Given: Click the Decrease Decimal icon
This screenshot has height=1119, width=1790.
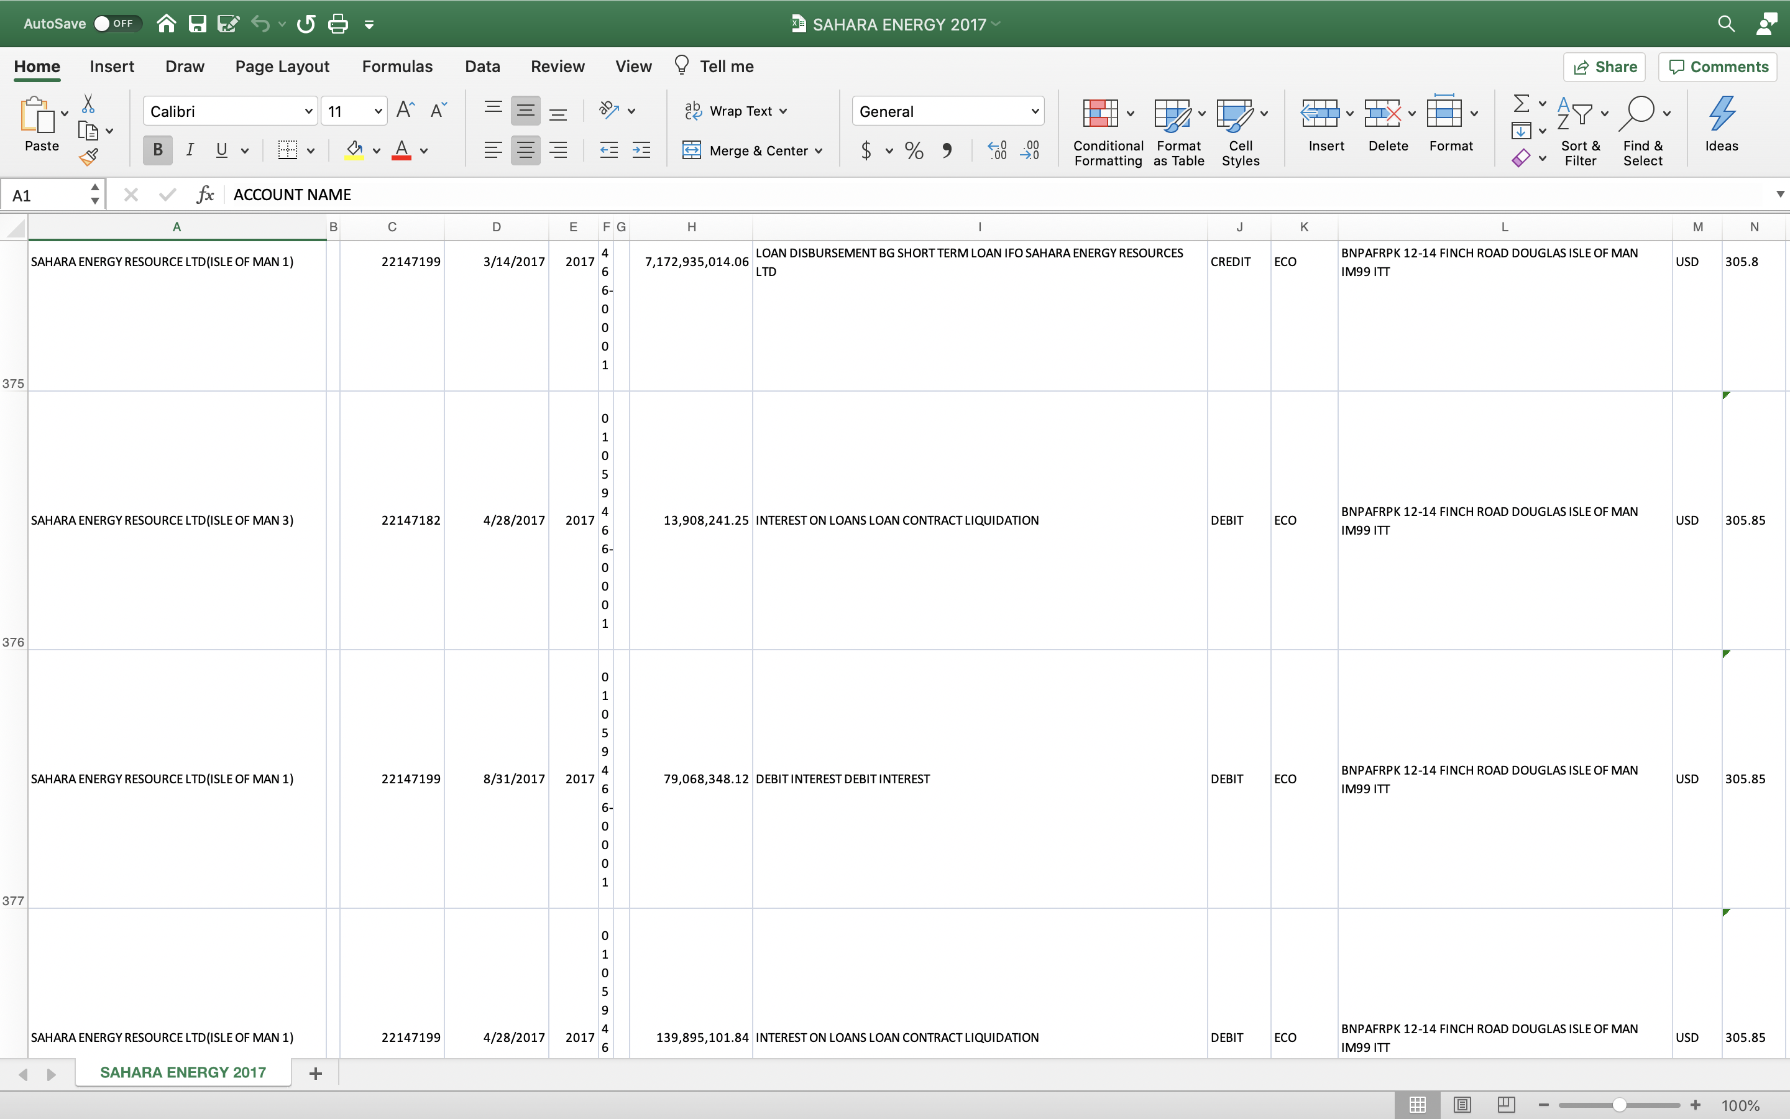Looking at the screenshot, I should pyautogui.click(x=1030, y=151).
